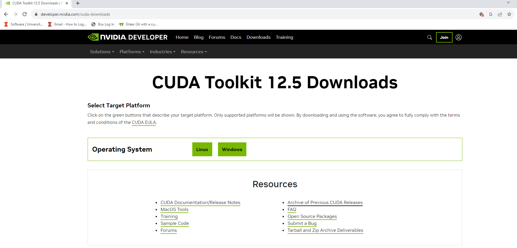Open the Industries dropdown menu
Viewport: 517px width, 248px height.
163,52
